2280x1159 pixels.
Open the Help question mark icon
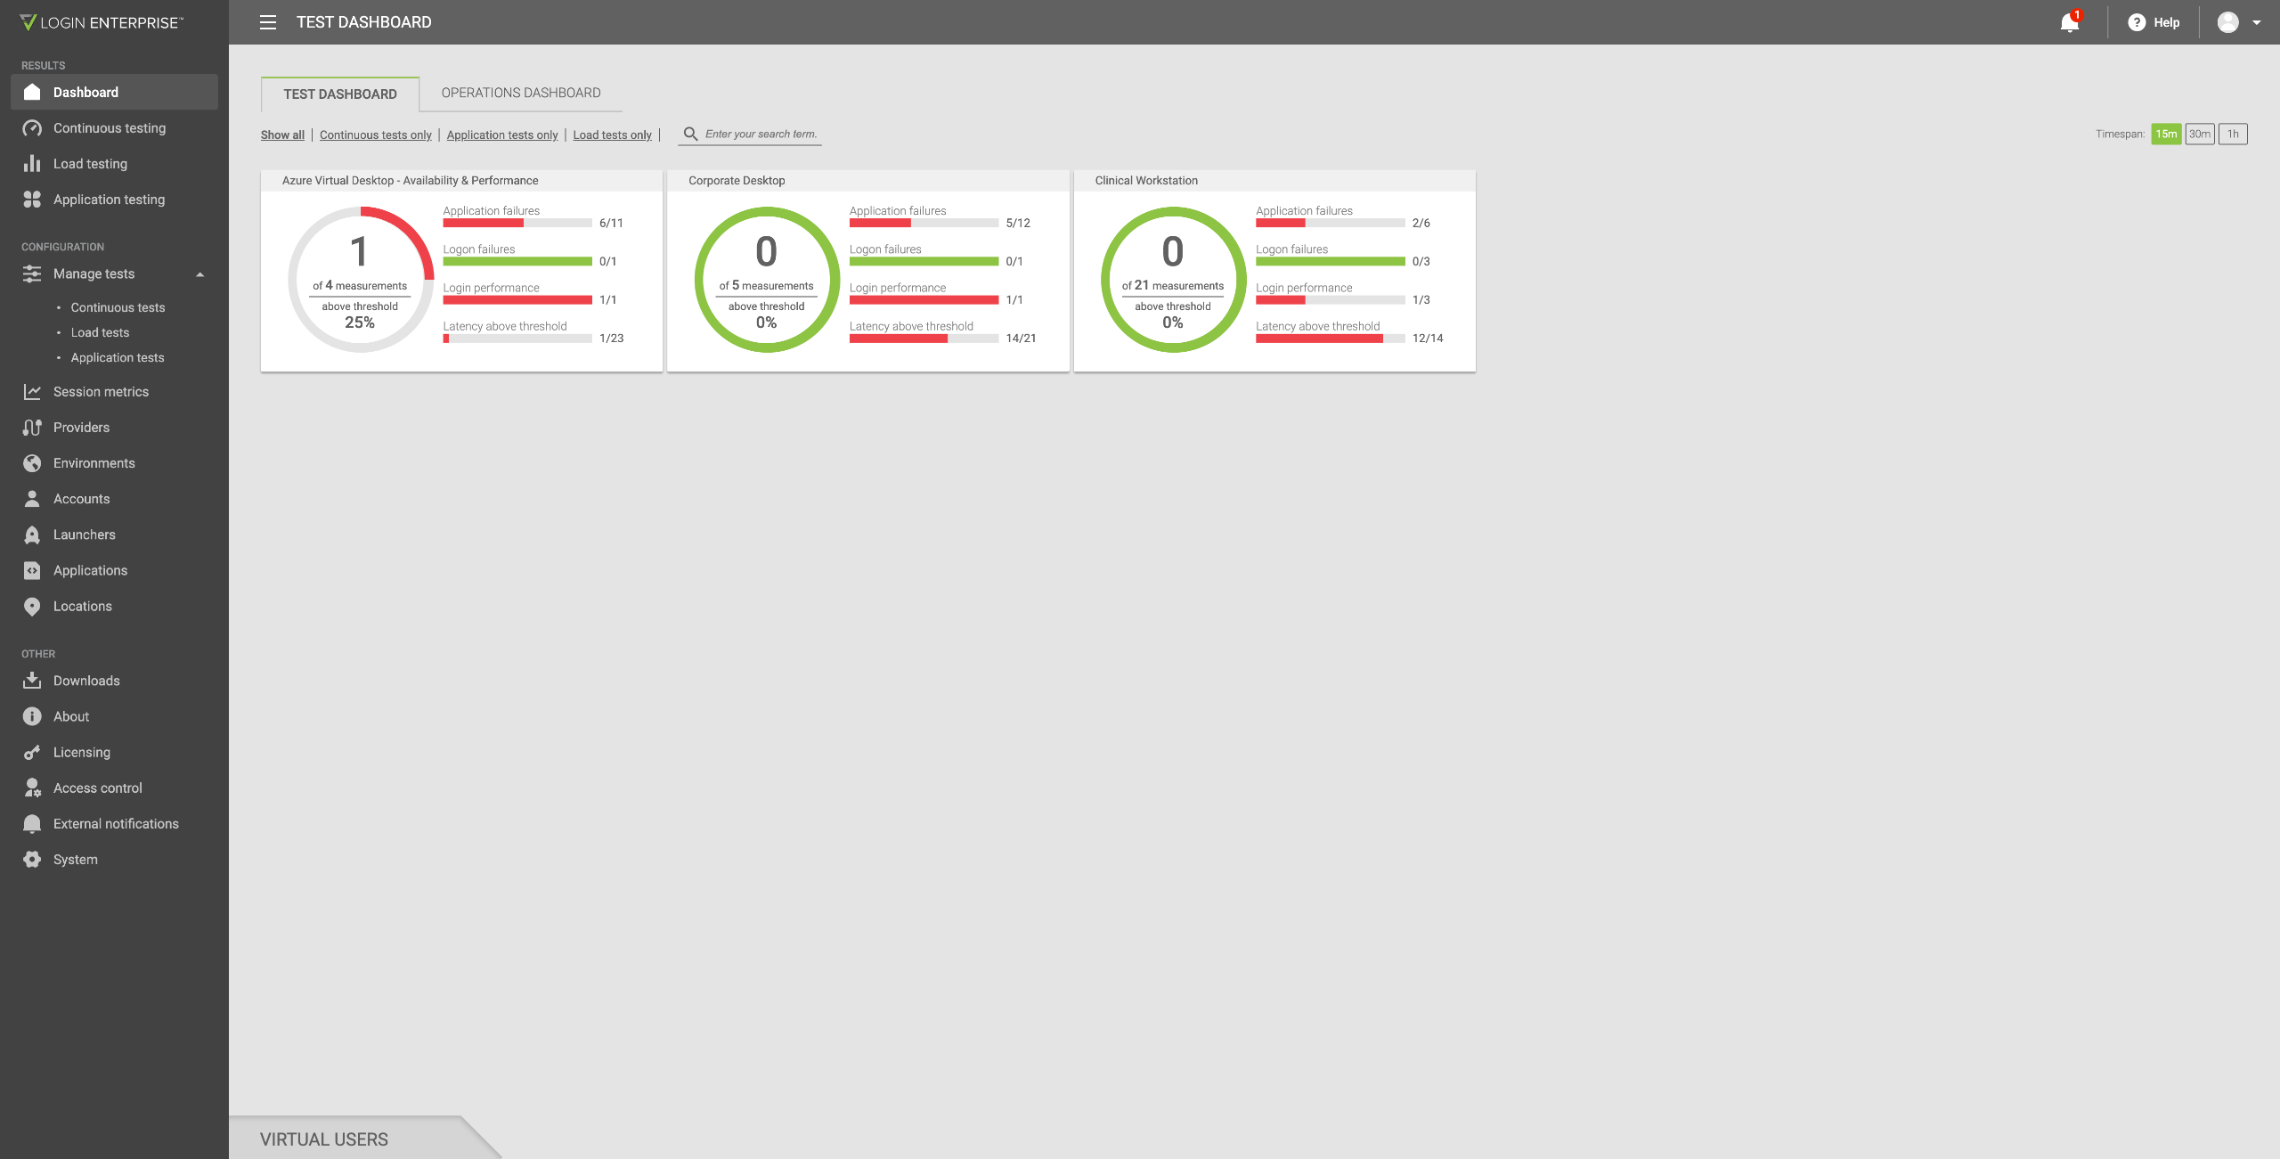click(x=2136, y=22)
